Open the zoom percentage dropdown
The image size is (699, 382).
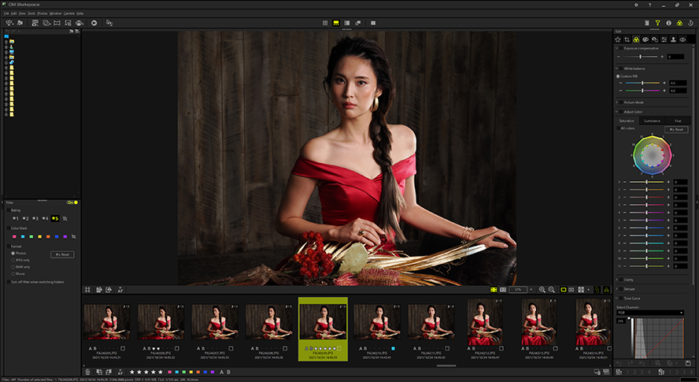(531, 290)
